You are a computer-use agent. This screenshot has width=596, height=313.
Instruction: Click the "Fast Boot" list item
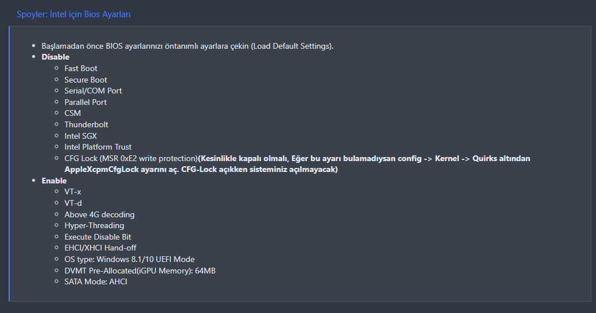tap(81, 68)
